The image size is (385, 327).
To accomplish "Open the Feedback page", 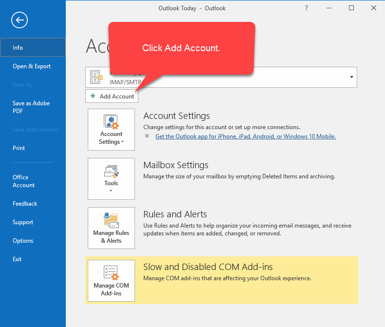I will tap(25, 204).
